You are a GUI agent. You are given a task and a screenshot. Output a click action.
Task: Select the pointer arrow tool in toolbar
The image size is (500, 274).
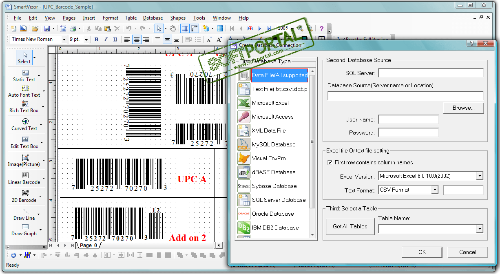[x=159, y=29]
